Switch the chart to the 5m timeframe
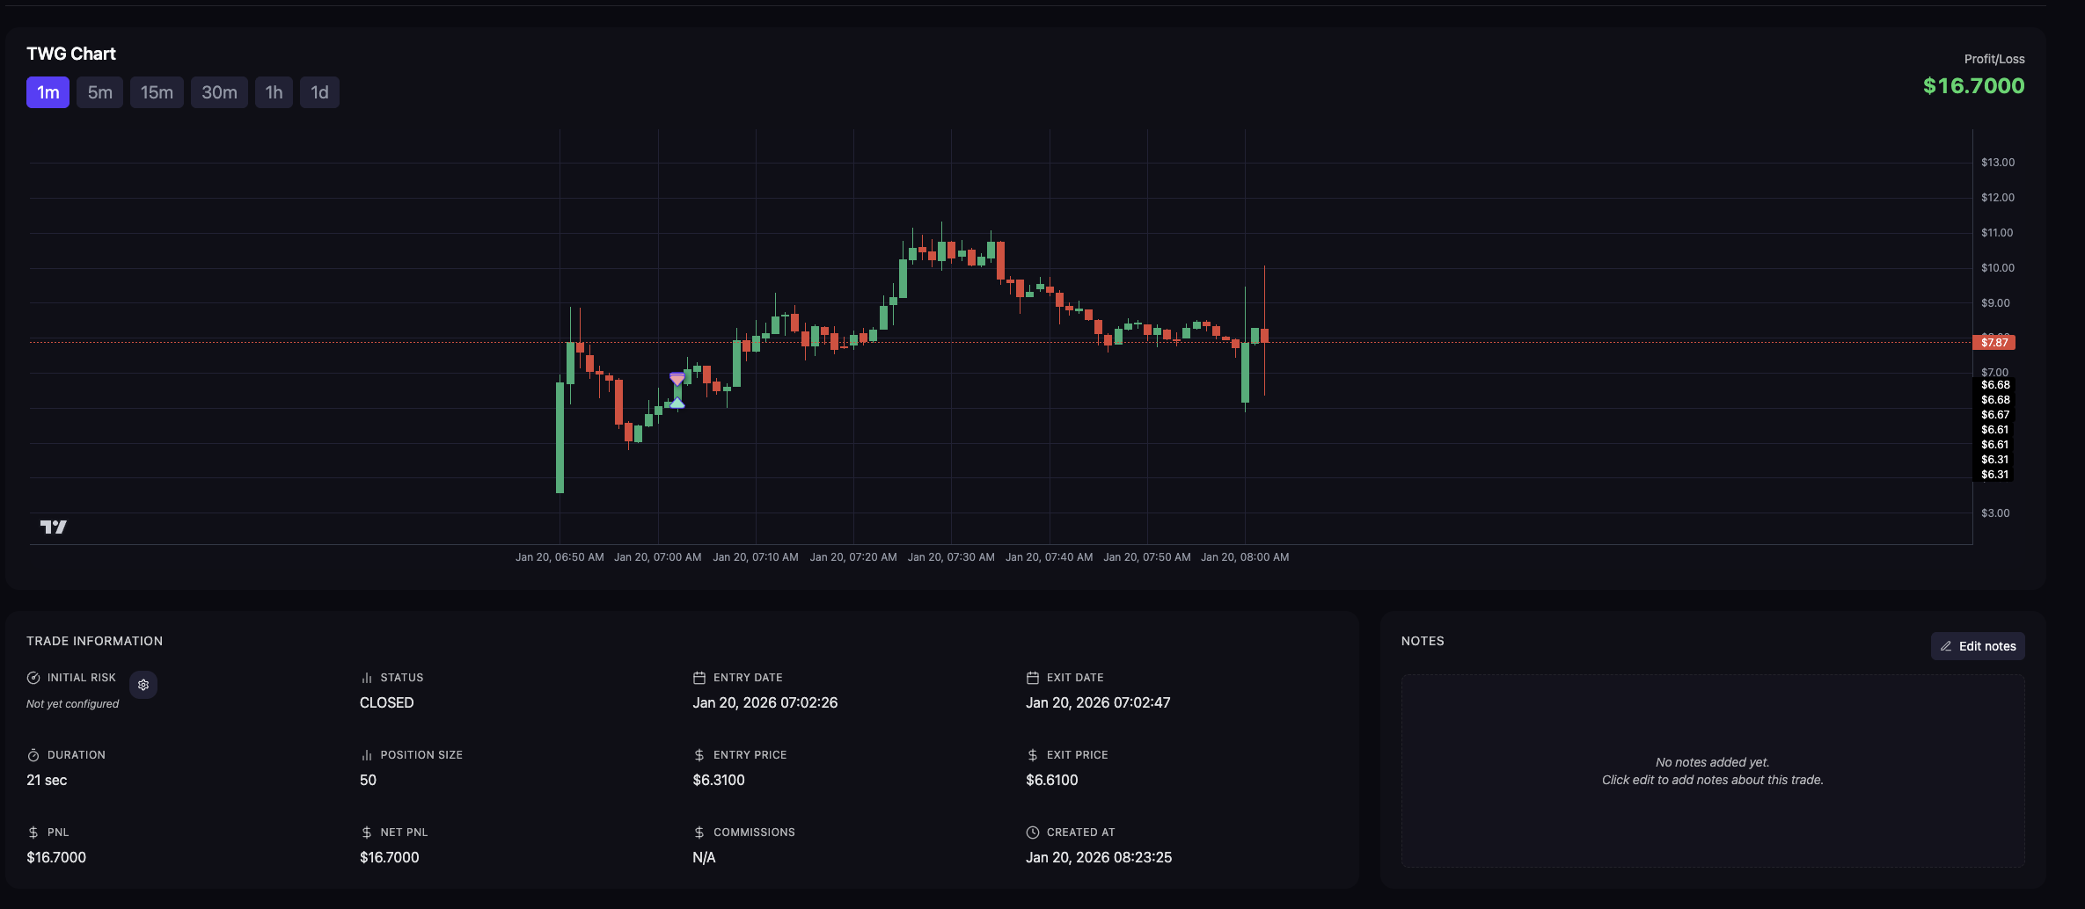Viewport: 2085px width, 909px height. (x=99, y=92)
